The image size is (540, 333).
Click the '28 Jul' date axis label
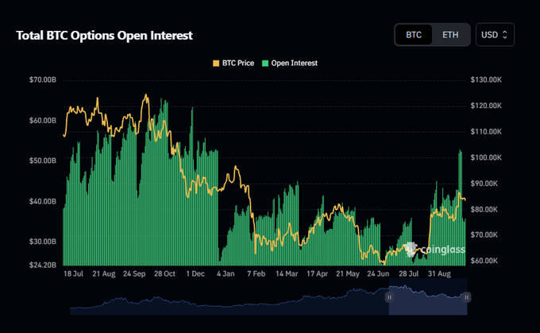pyautogui.click(x=408, y=273)
